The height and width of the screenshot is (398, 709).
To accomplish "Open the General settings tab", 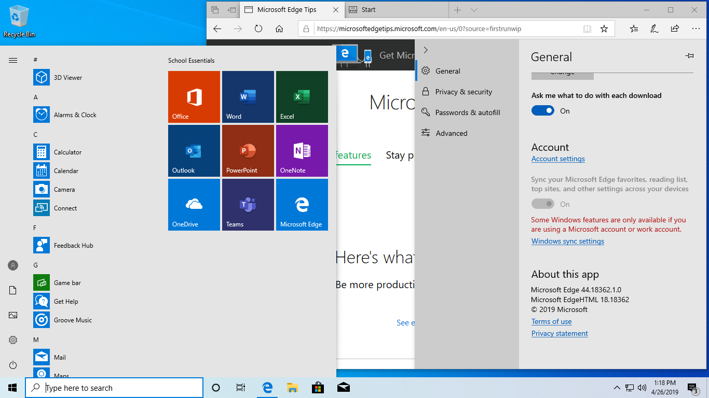I will tap(467, 71).
